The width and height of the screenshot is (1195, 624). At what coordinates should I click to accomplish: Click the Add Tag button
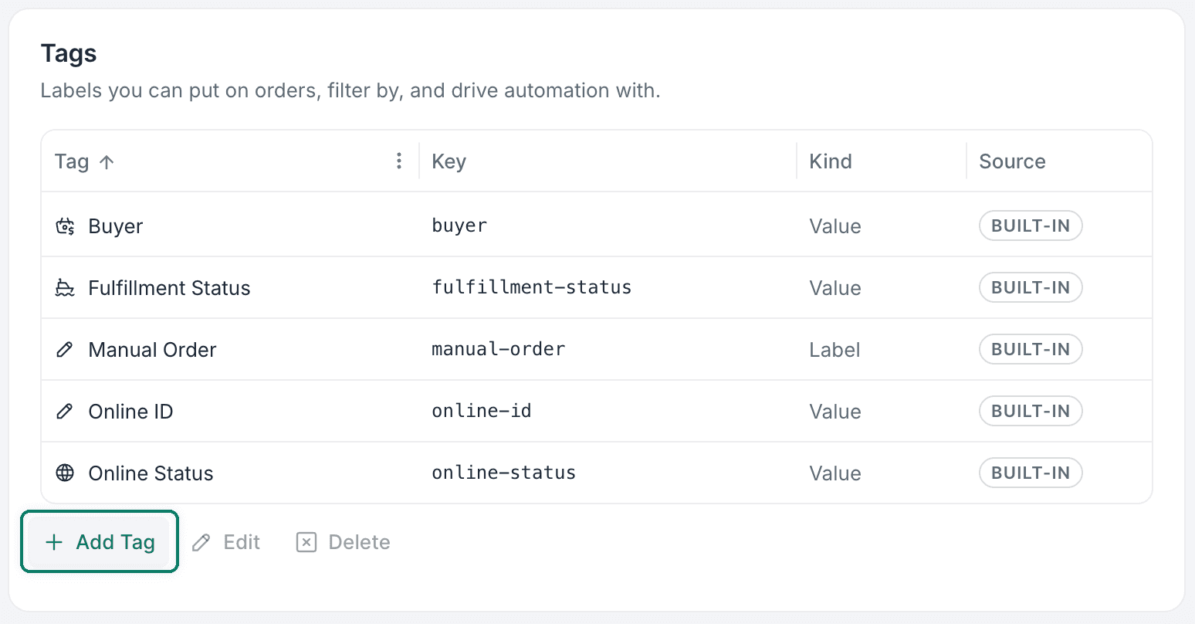point(100,542)
